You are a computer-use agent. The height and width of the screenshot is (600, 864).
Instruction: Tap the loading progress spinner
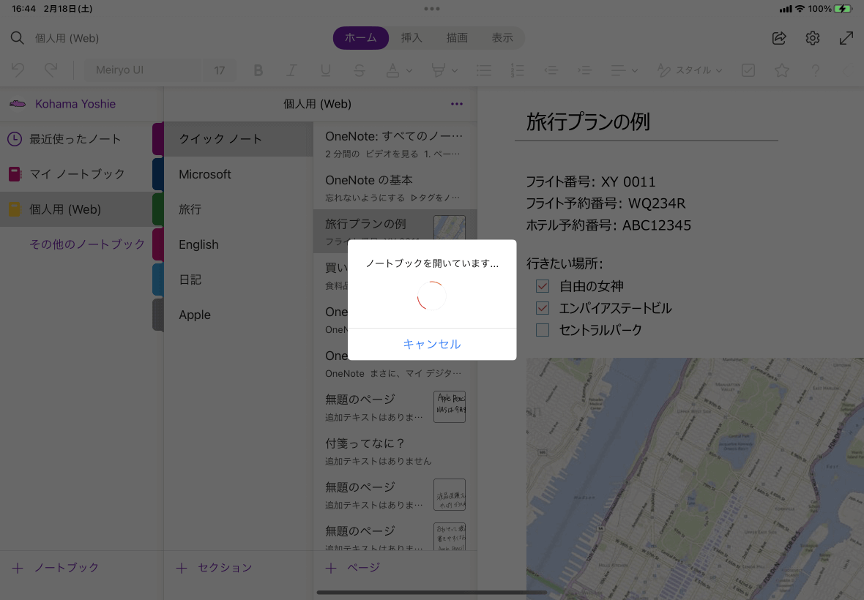(432, 296)
